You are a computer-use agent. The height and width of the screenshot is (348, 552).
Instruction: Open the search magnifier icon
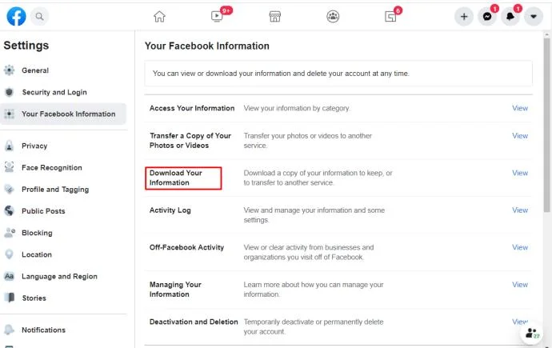click(x=39, y=16)
